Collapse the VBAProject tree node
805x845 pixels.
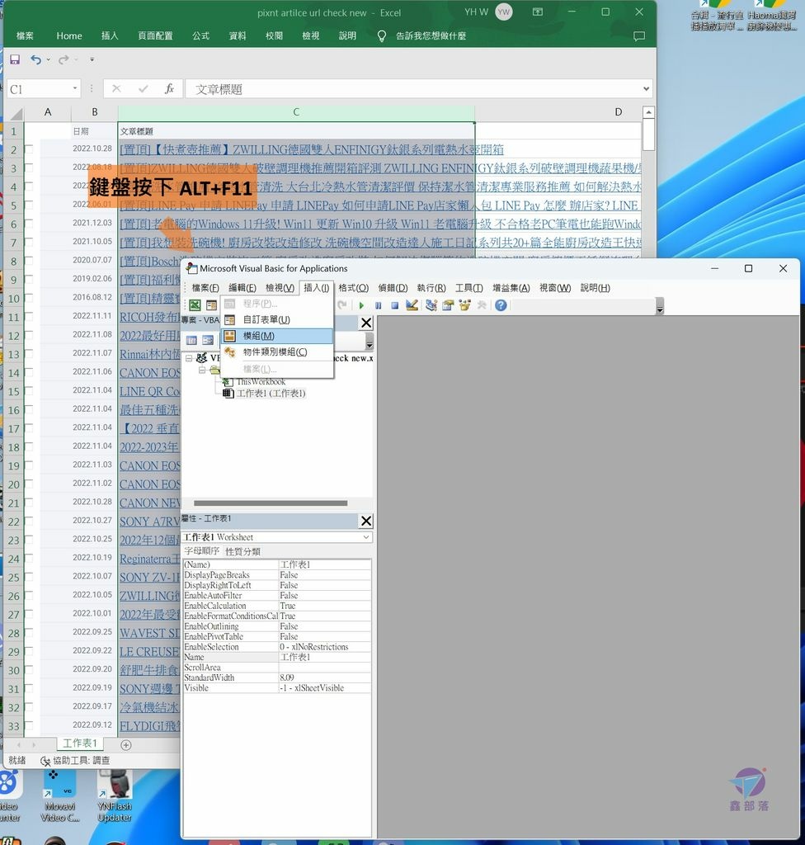pyautogui.click(x=189, y=358)
